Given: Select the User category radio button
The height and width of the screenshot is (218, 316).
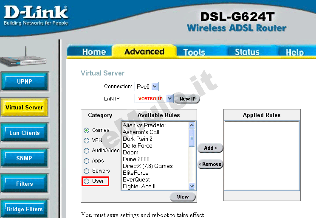Looking at the screenshot, I should point(87,181).
